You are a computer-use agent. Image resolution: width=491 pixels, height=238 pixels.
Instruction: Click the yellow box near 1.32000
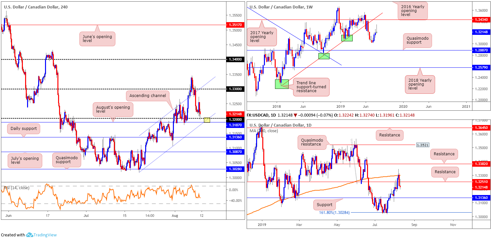[x=207, y=120]
